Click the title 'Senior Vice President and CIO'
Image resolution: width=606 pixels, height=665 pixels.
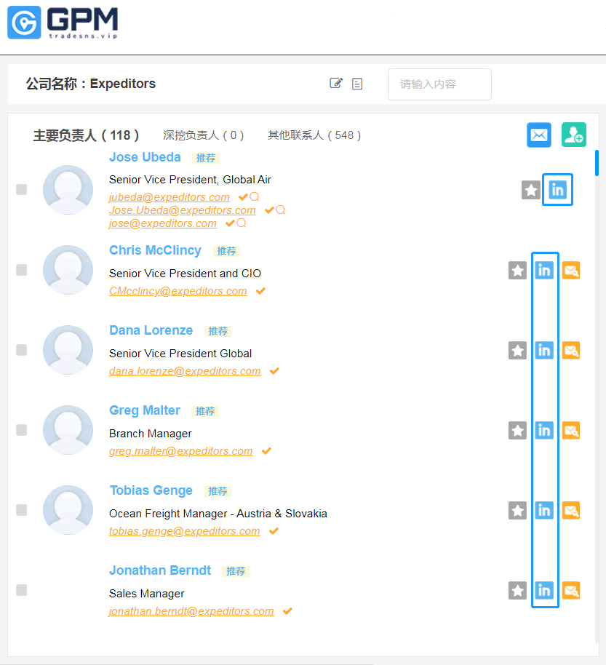[x=185, y=274]
